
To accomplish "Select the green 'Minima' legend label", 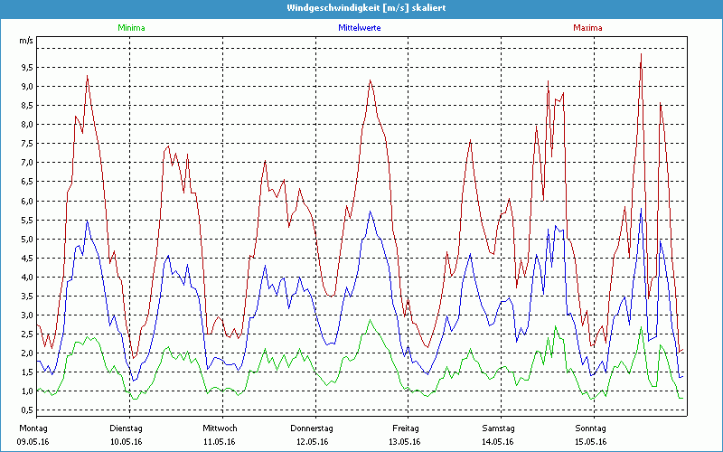I will [131, 28].
